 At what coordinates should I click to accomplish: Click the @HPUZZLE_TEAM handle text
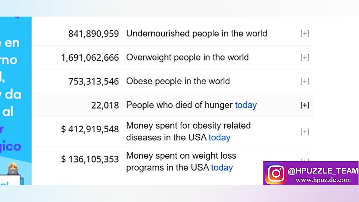pyautogui.click(x=323, y=171)
